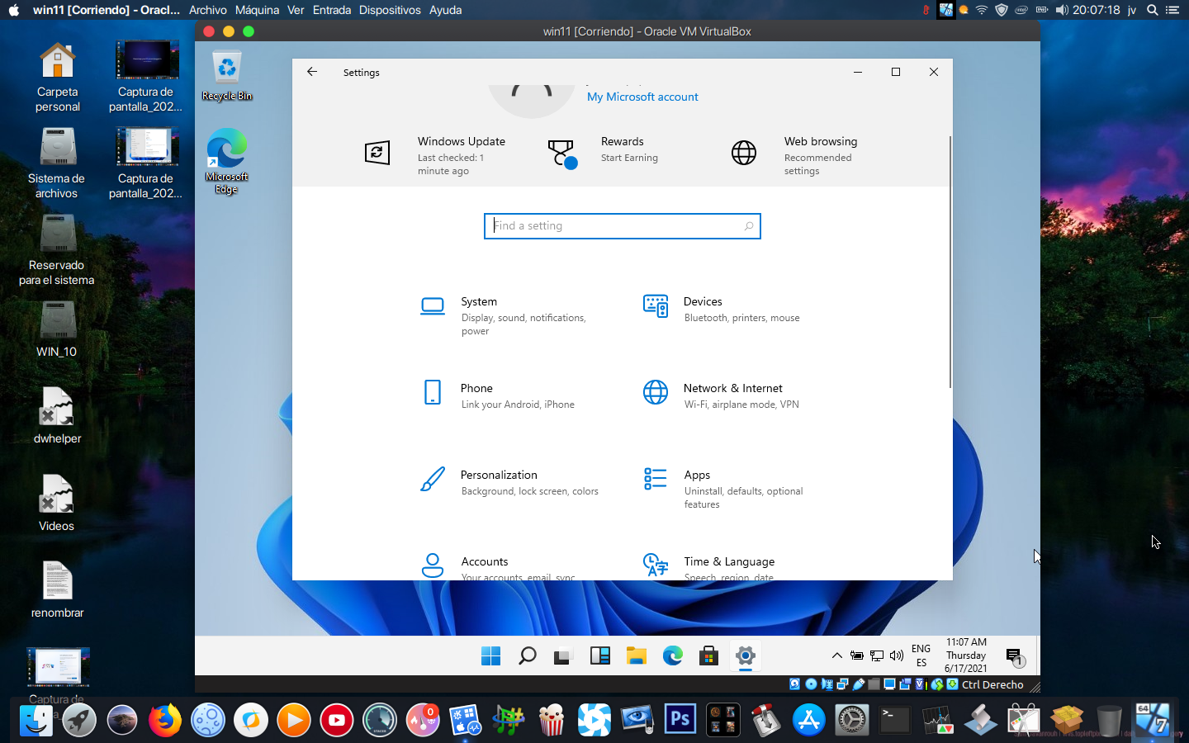Open Web browsing recommended settings tile
This screenshot has height=743, width=1189.
pos(794,155)
